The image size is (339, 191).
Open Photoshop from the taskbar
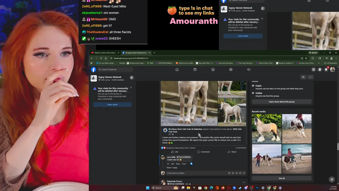click(257, 188)
